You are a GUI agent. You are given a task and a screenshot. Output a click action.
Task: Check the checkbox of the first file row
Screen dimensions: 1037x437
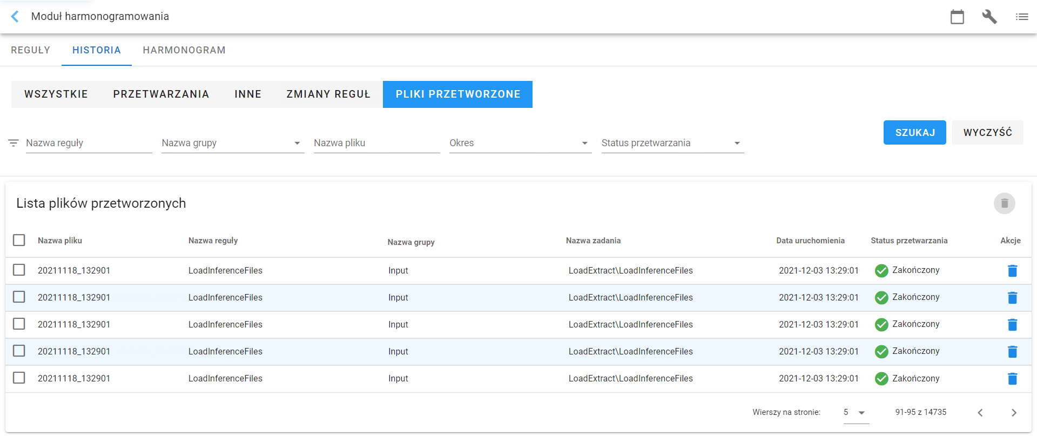pyautogui.click(x=19, y=270)
